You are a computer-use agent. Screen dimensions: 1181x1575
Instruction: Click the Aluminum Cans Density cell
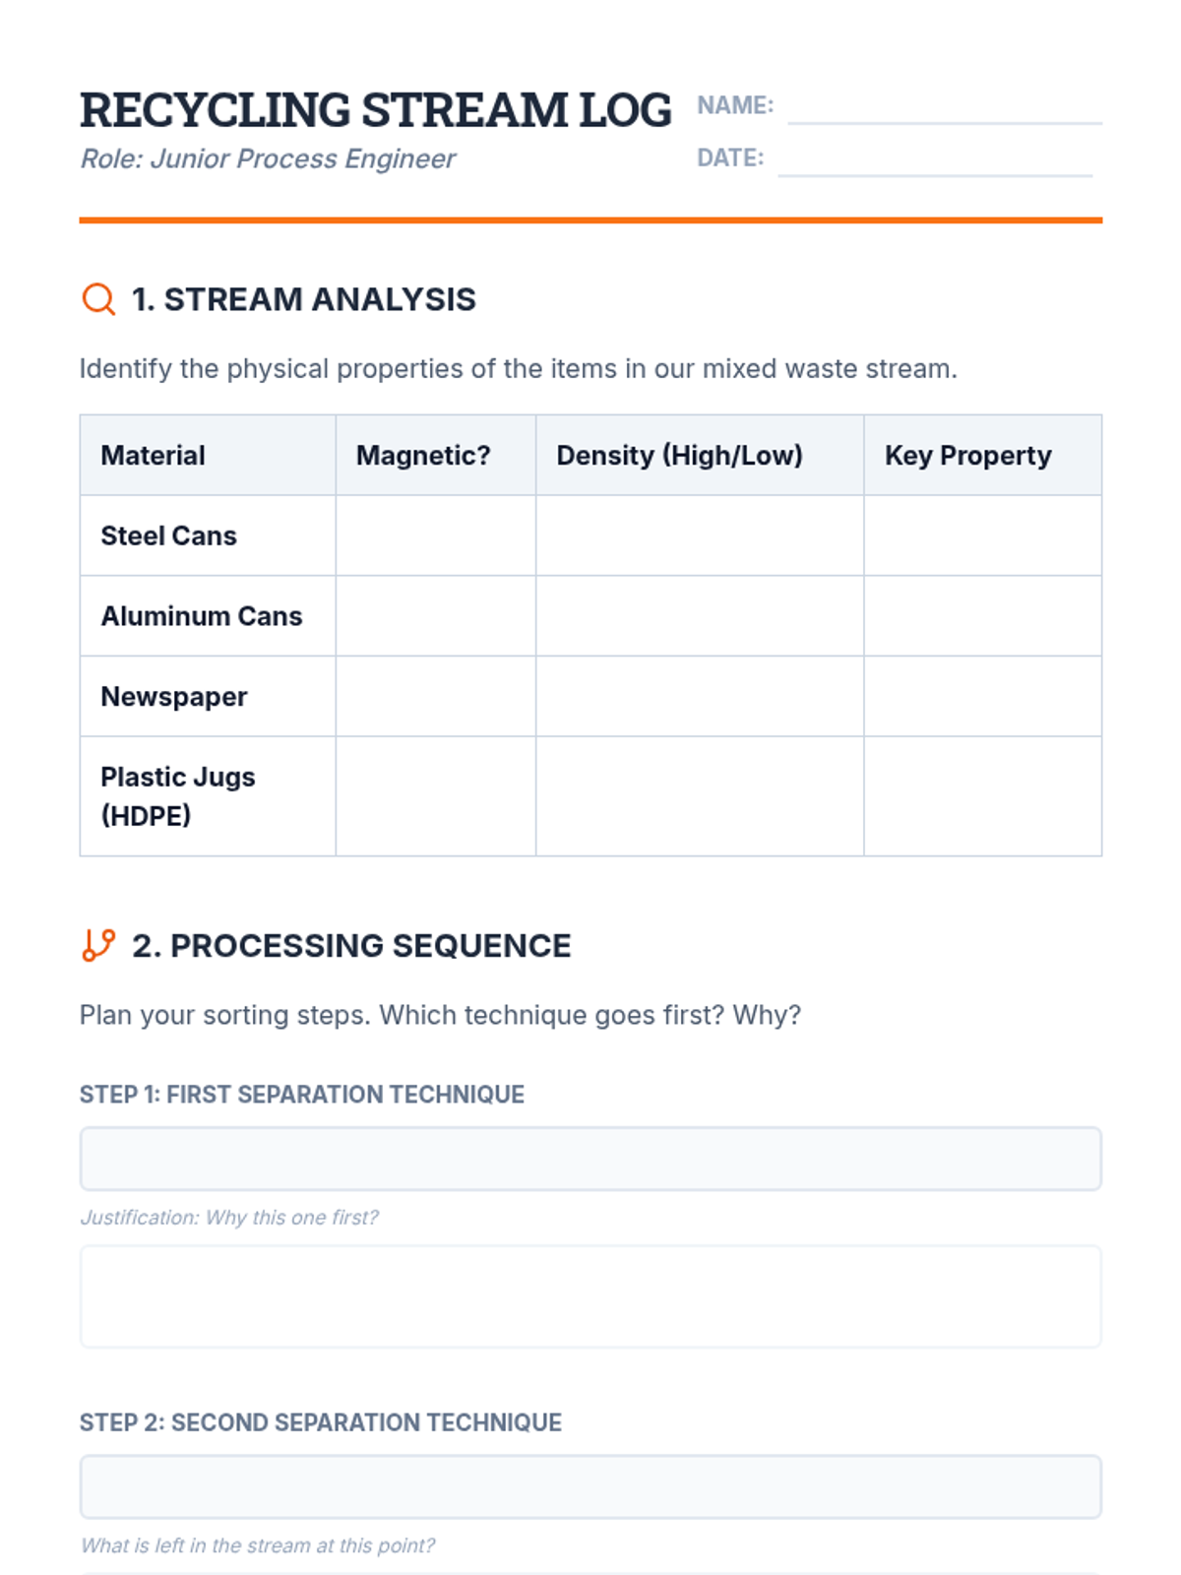point(699,616)
